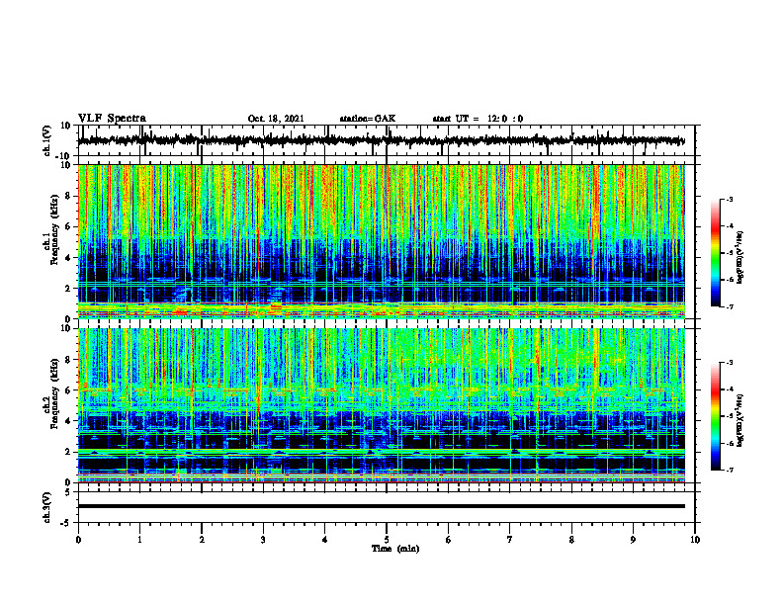
Task: Click time axis tick label '7'
Action: 510,540
